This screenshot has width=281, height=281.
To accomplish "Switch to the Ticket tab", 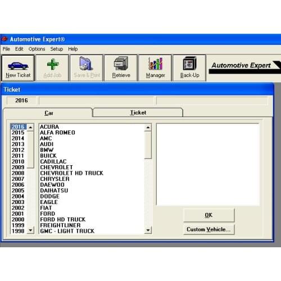I will [138, 112].
